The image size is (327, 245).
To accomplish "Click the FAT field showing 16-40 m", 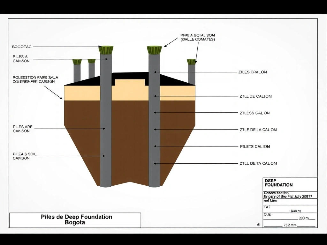I will coord(290,209).
